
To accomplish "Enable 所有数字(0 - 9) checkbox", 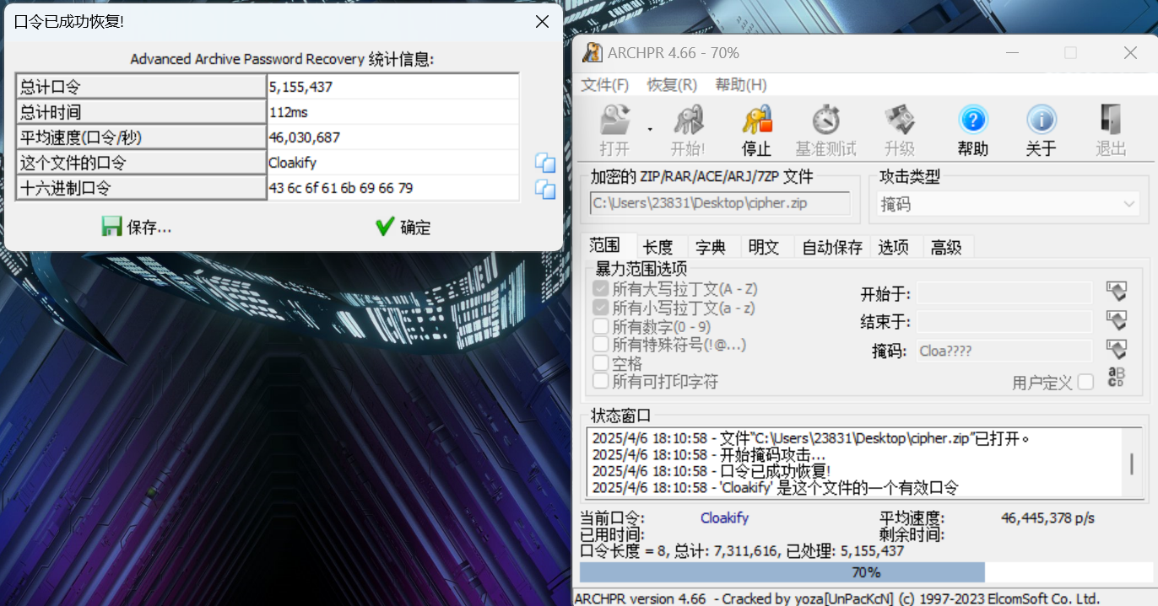I will [x=601, y=326].
